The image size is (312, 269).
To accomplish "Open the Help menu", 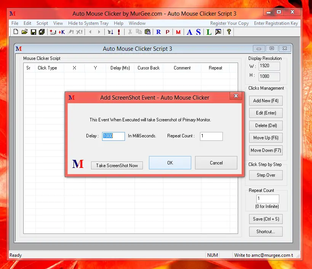I will [x=118, y=23].
